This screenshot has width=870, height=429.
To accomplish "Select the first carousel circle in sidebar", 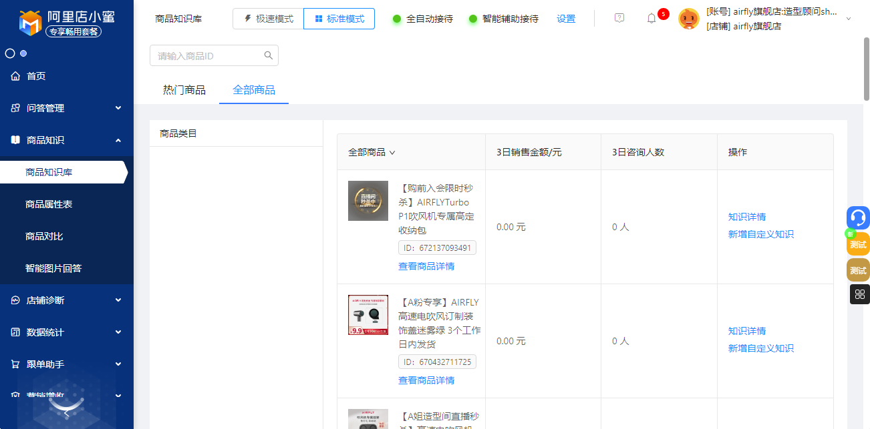I will point(10,53).
